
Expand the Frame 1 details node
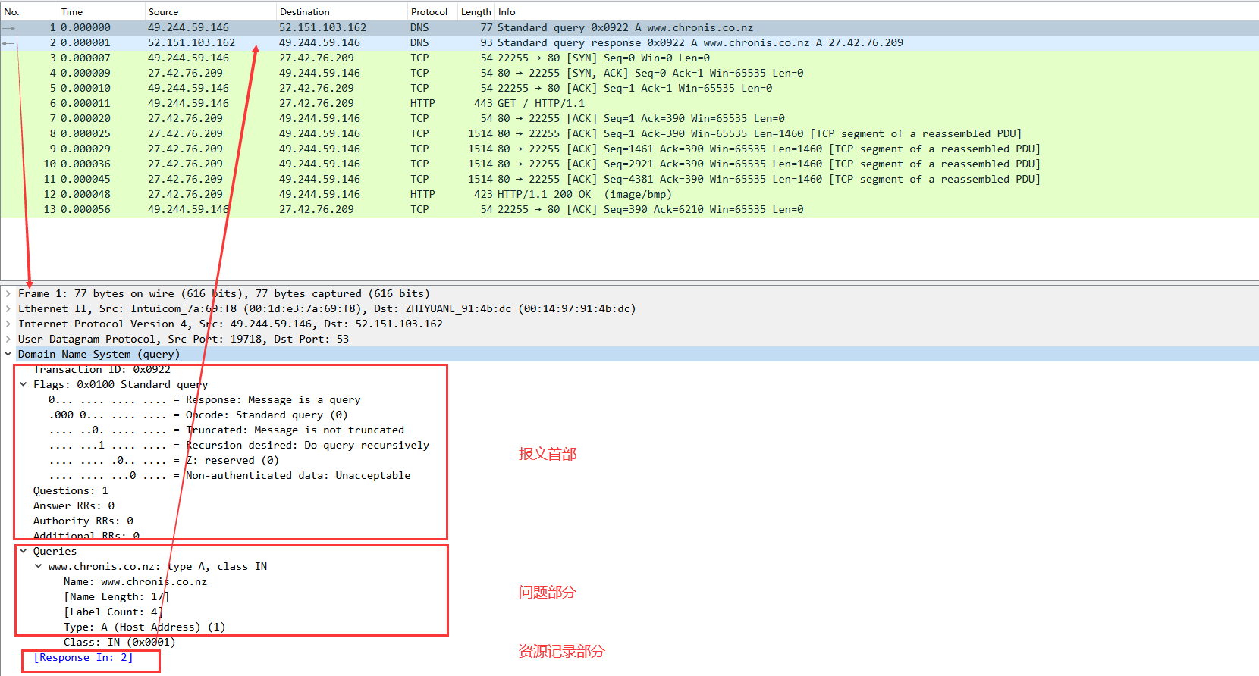8,293
